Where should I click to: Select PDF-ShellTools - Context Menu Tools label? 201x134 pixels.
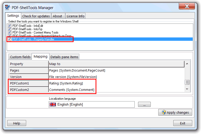click(x=35, y=33)
